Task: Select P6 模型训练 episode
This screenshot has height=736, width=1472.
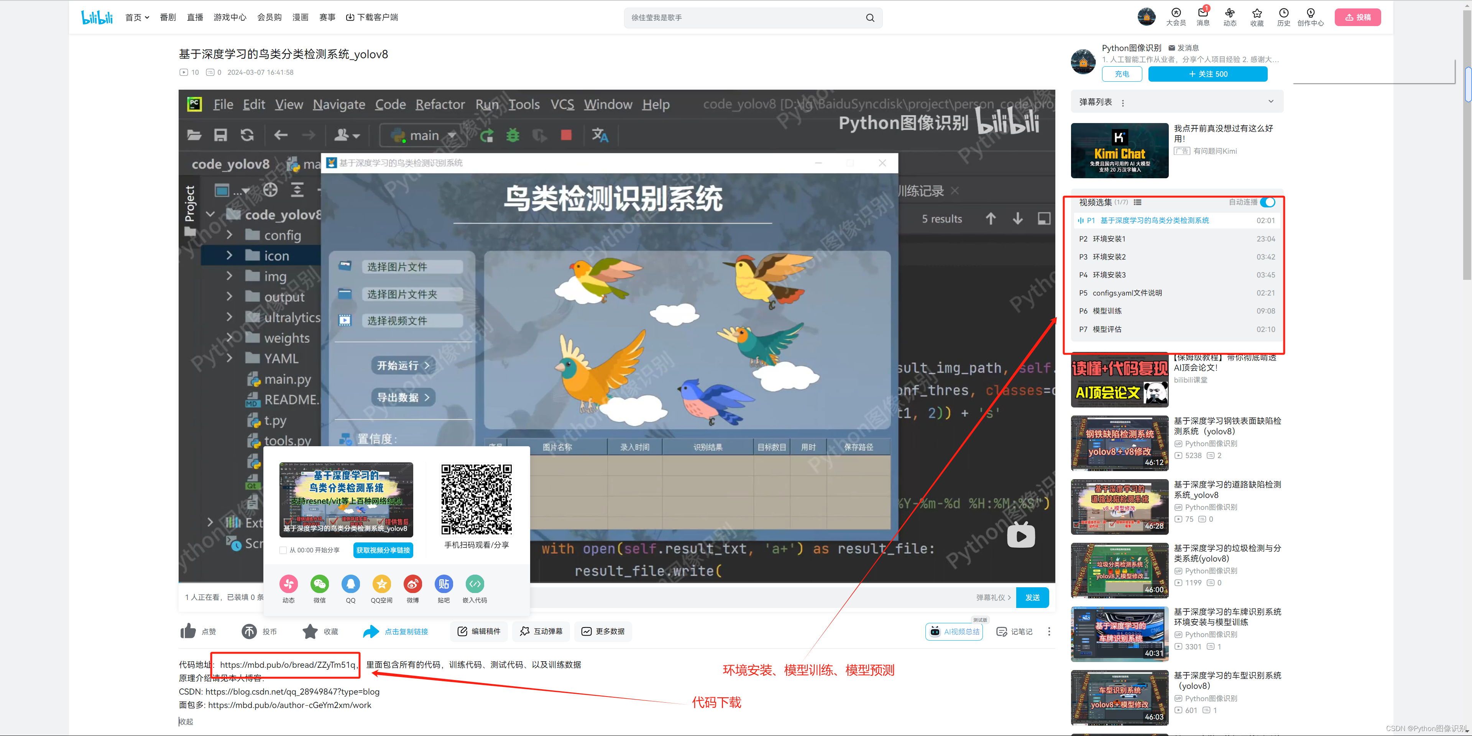Action: tap(1177, 311)
